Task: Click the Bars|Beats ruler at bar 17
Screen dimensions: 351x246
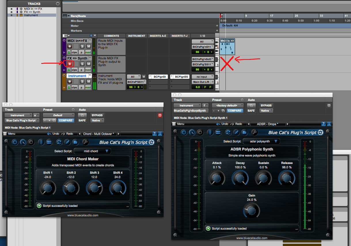Action: 271,16
